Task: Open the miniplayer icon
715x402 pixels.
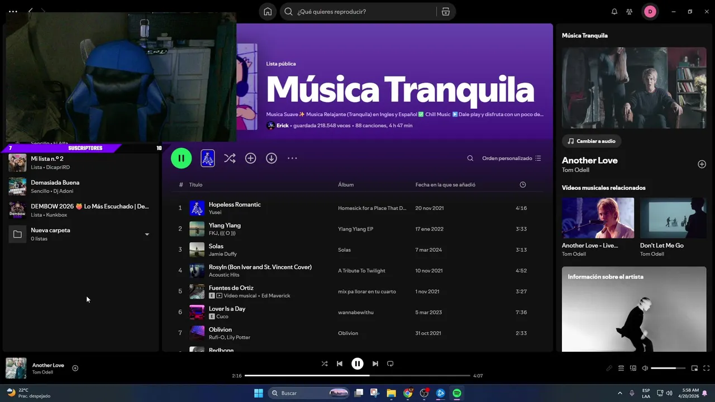Action: click(695, 368)
